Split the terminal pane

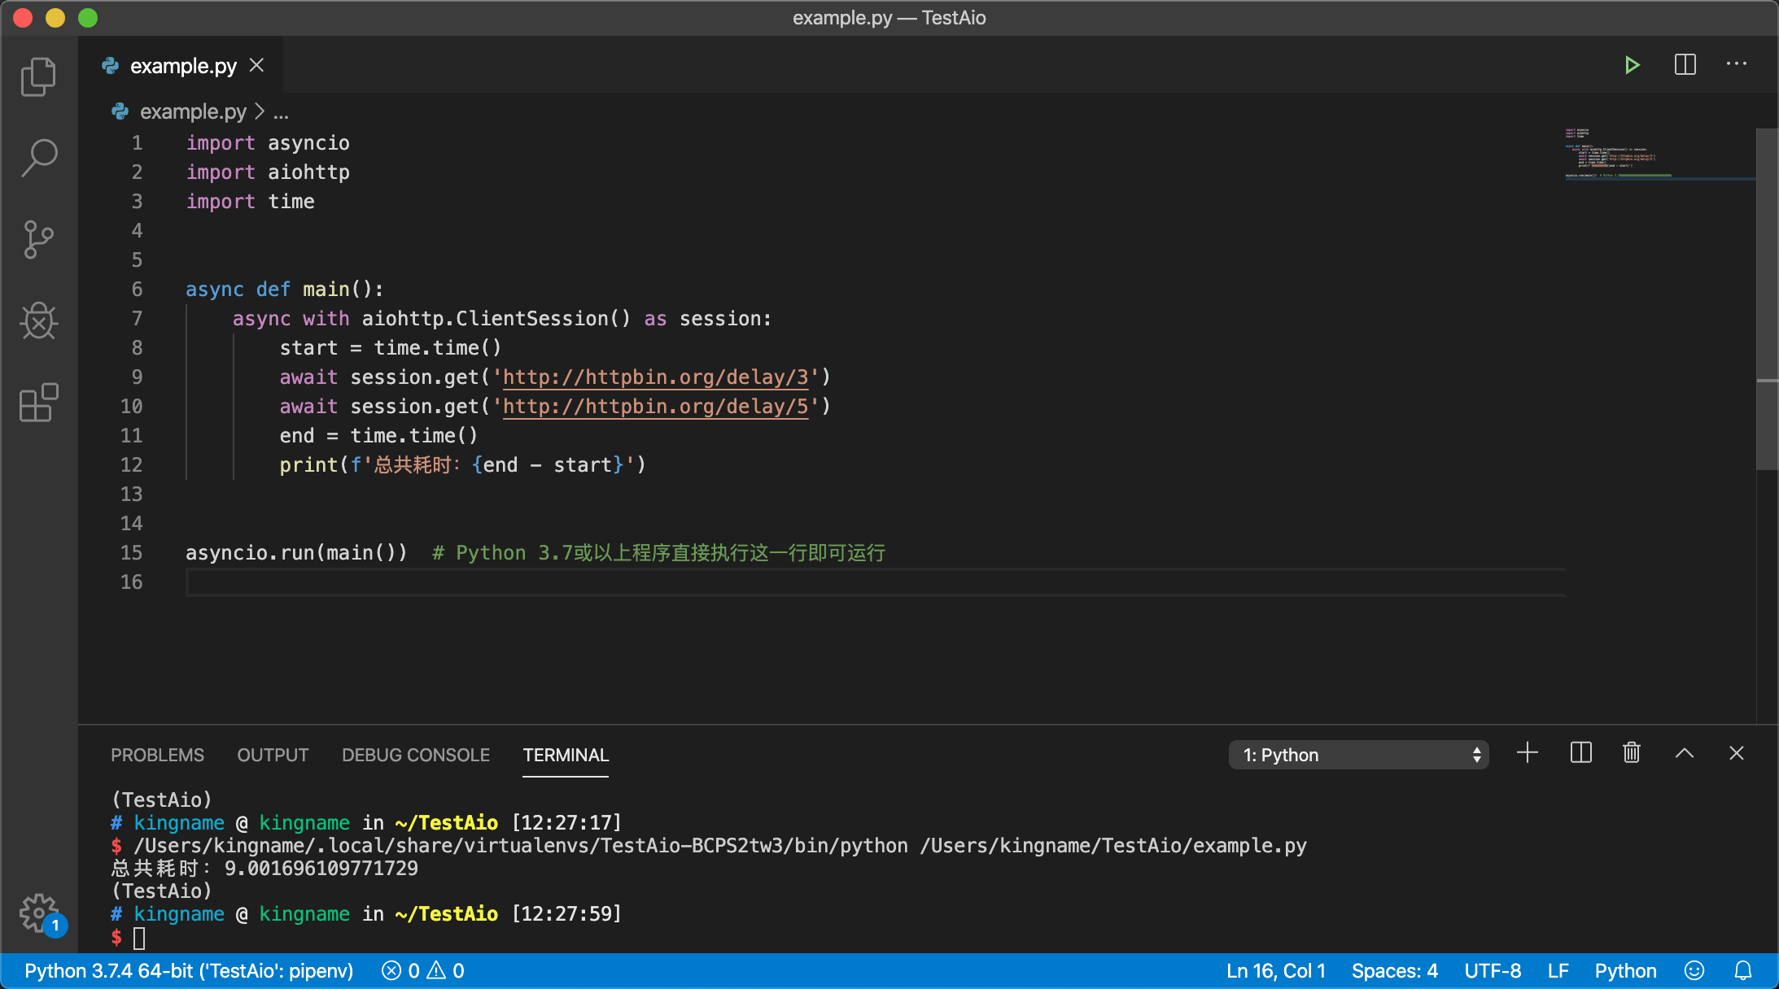tap(1580, 753)
